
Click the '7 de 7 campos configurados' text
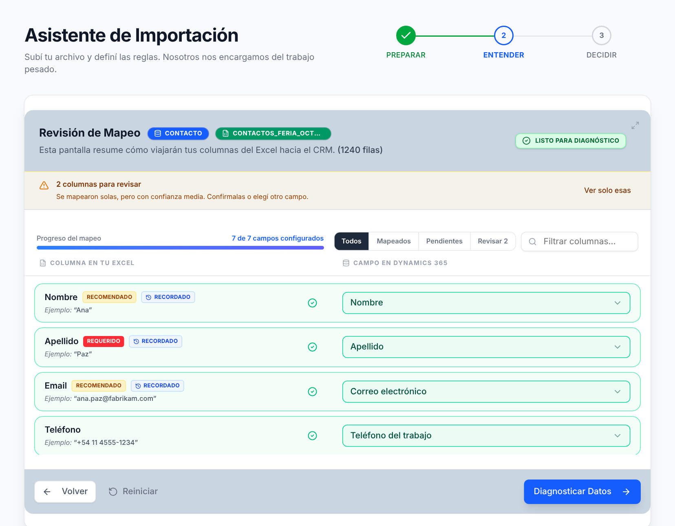pos(278,239)
